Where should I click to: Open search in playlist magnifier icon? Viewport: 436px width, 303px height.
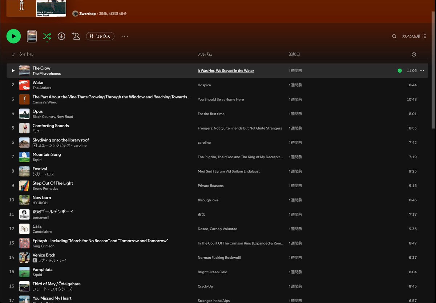[x=394, y=36]
